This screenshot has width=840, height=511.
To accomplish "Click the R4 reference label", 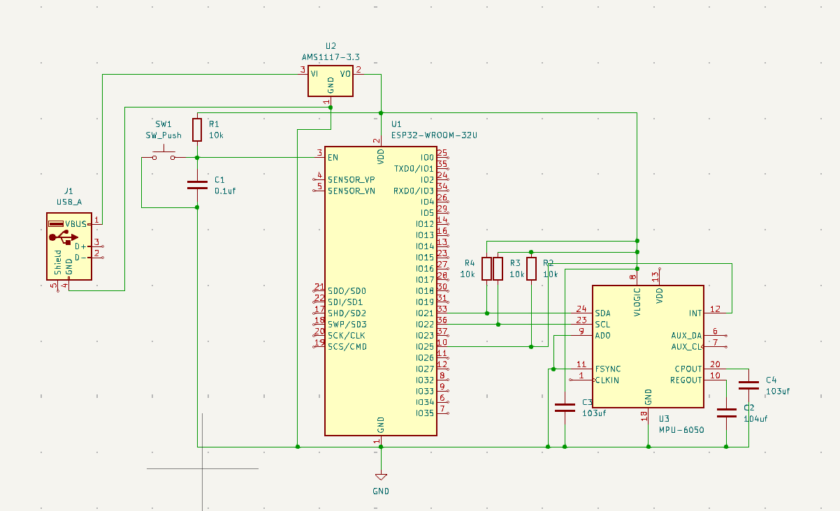I will (469, 262).
